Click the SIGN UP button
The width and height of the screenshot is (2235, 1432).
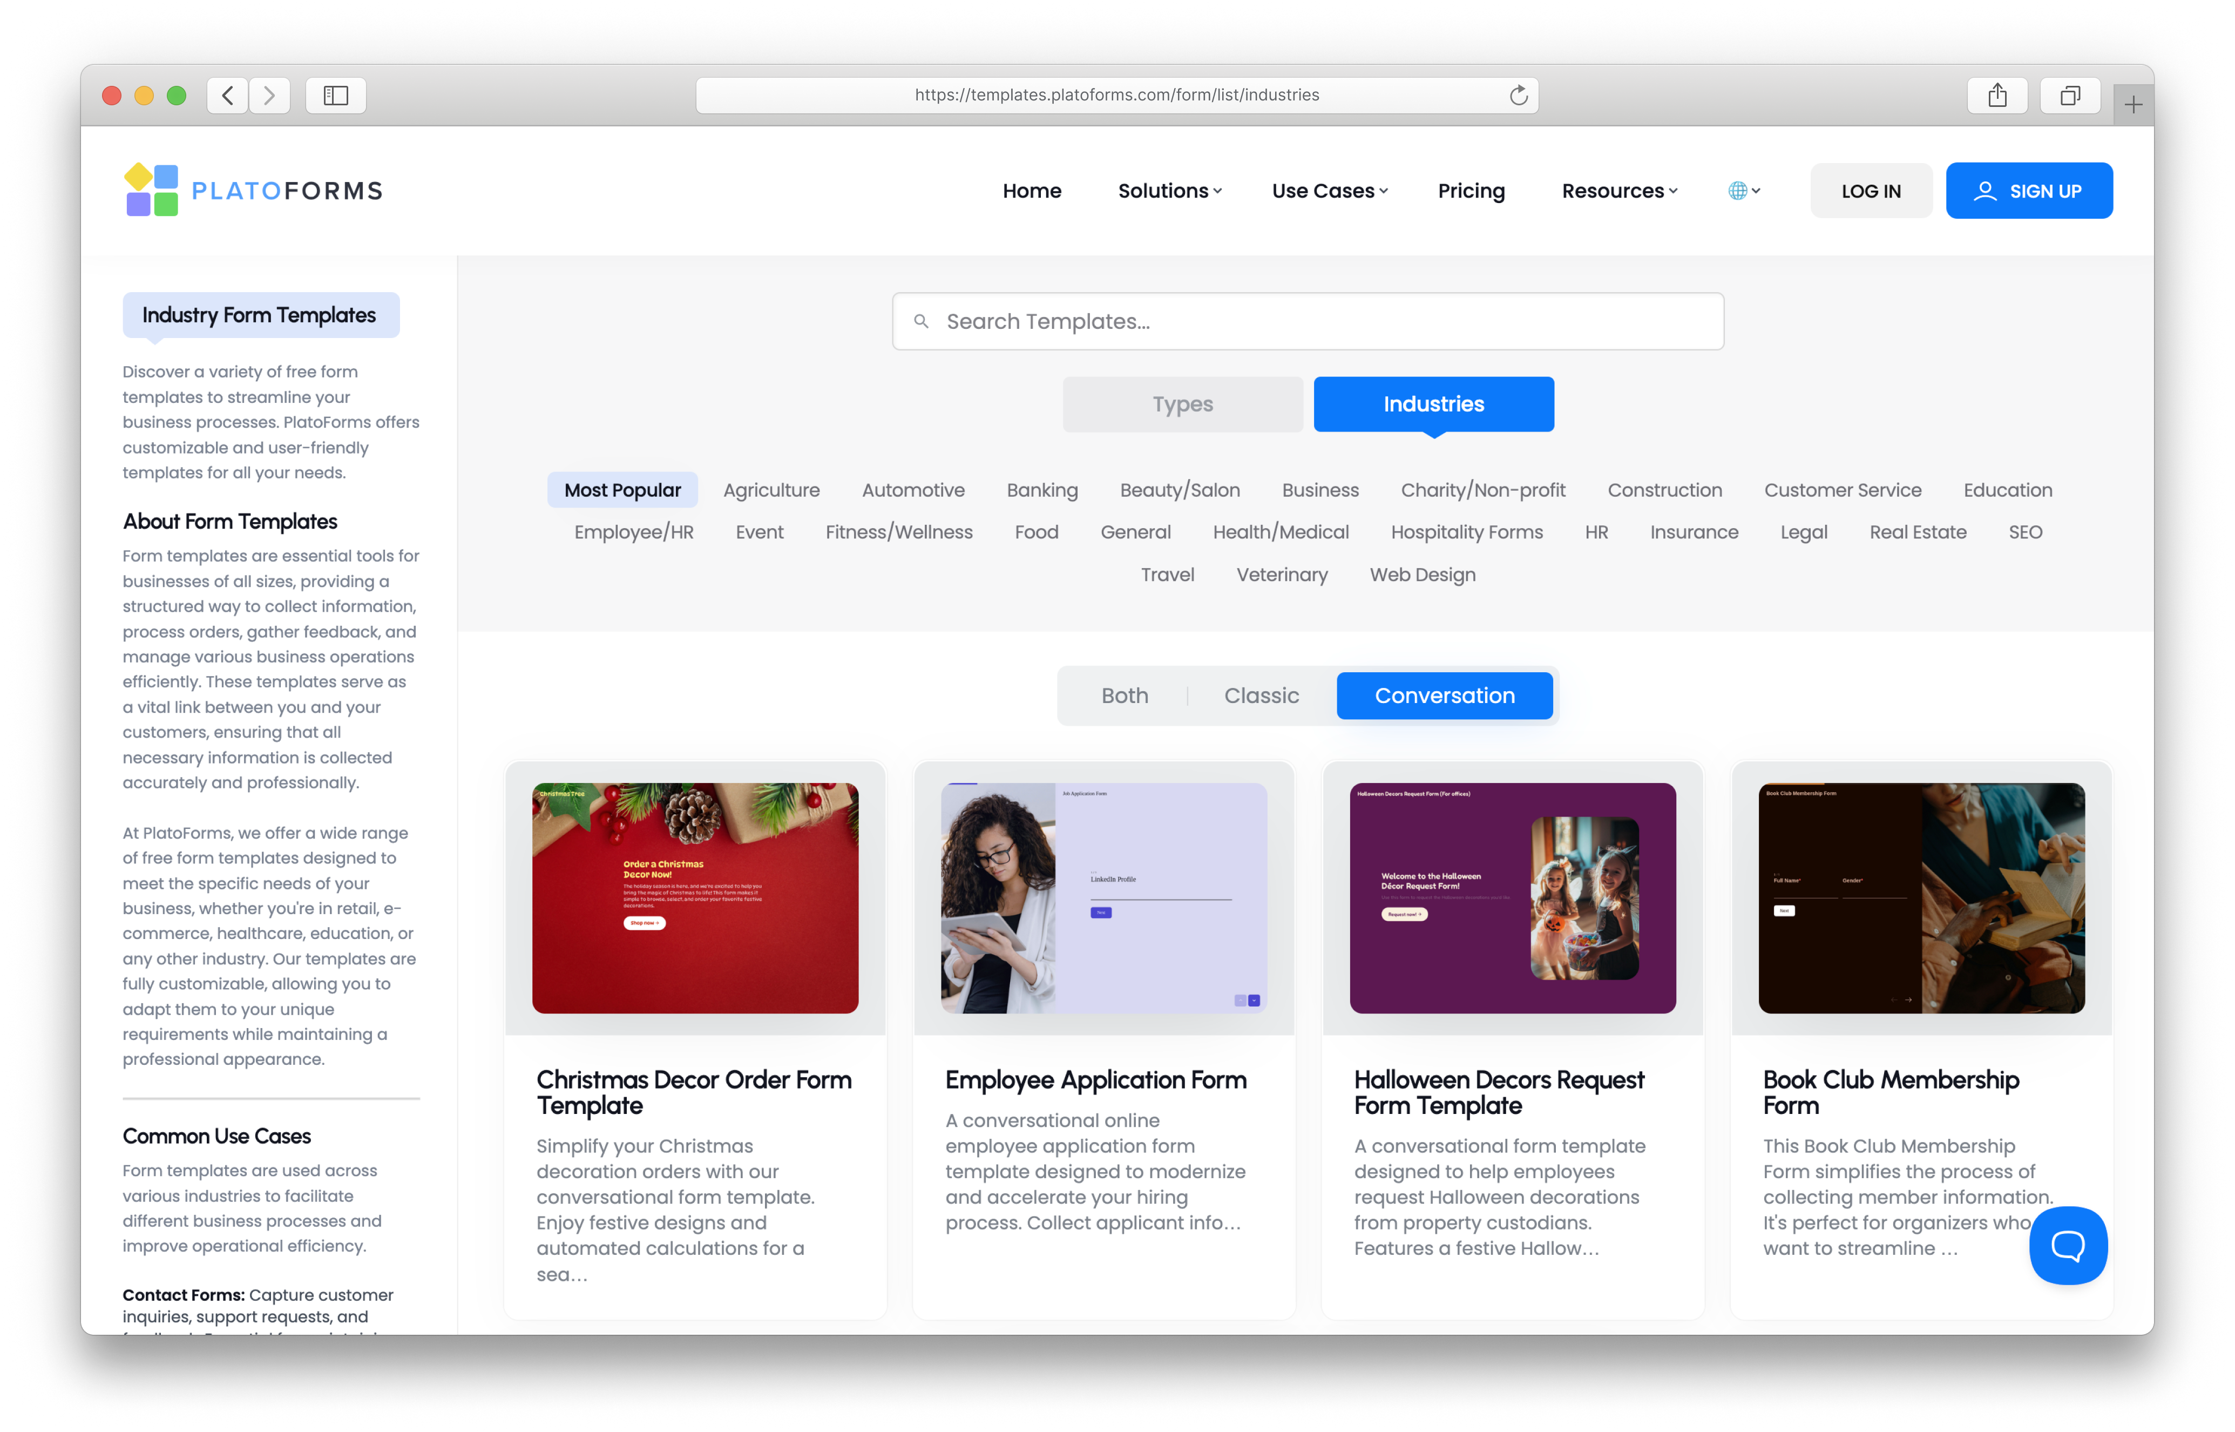2029,191
